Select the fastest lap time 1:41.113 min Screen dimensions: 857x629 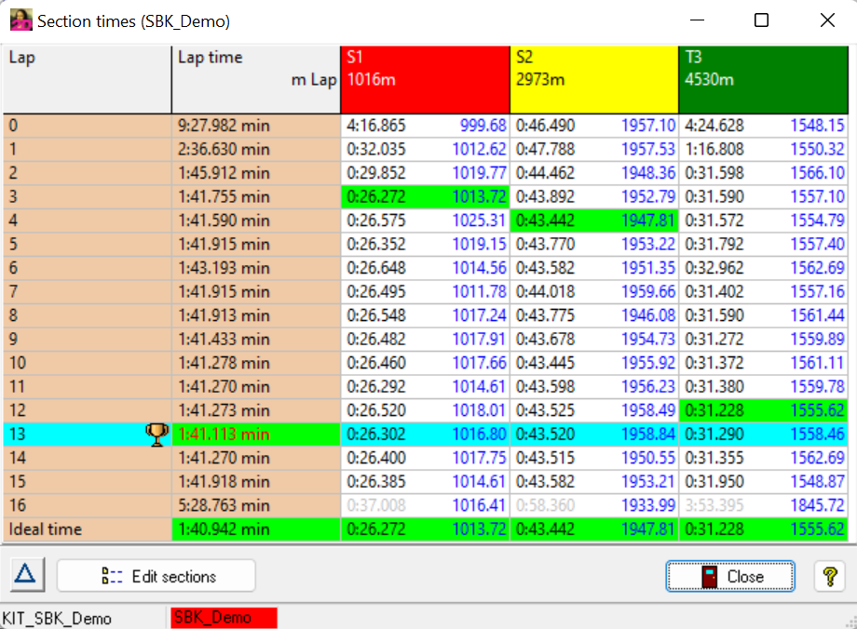(x=224, y=435)
